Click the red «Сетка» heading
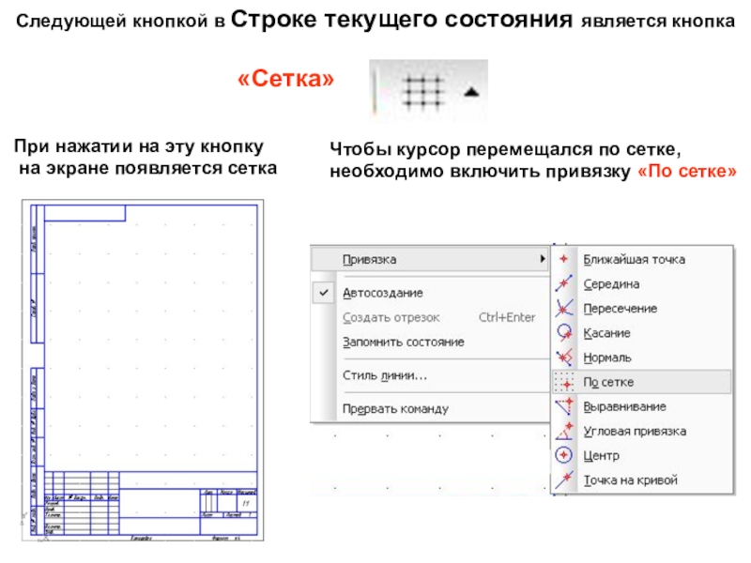The height and width of the screenshot is (563, 751). [286, 79]
